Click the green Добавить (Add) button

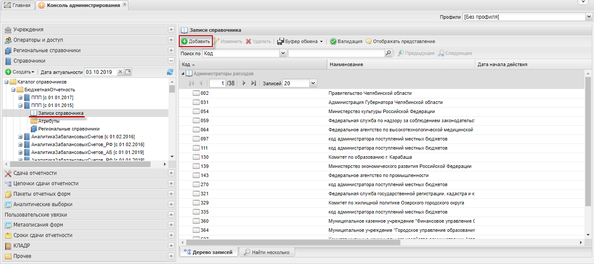pyautogui.click(x=196, y=41)
